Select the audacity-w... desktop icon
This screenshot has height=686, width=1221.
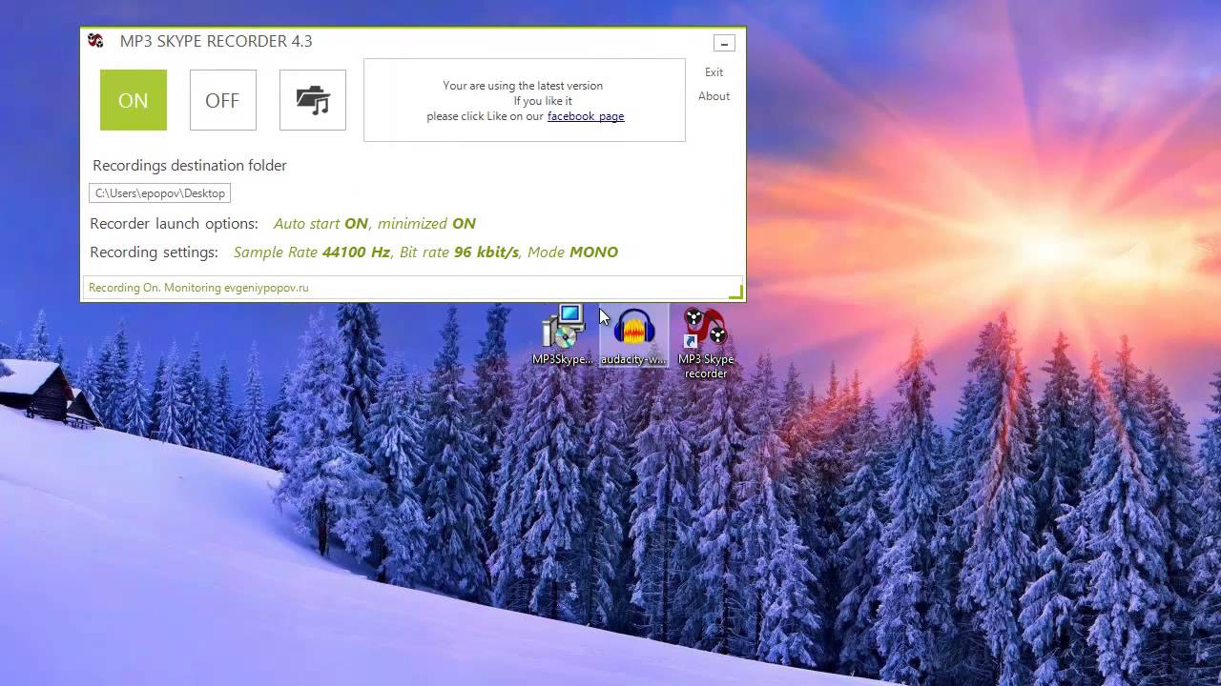click(x=633, y=336)
